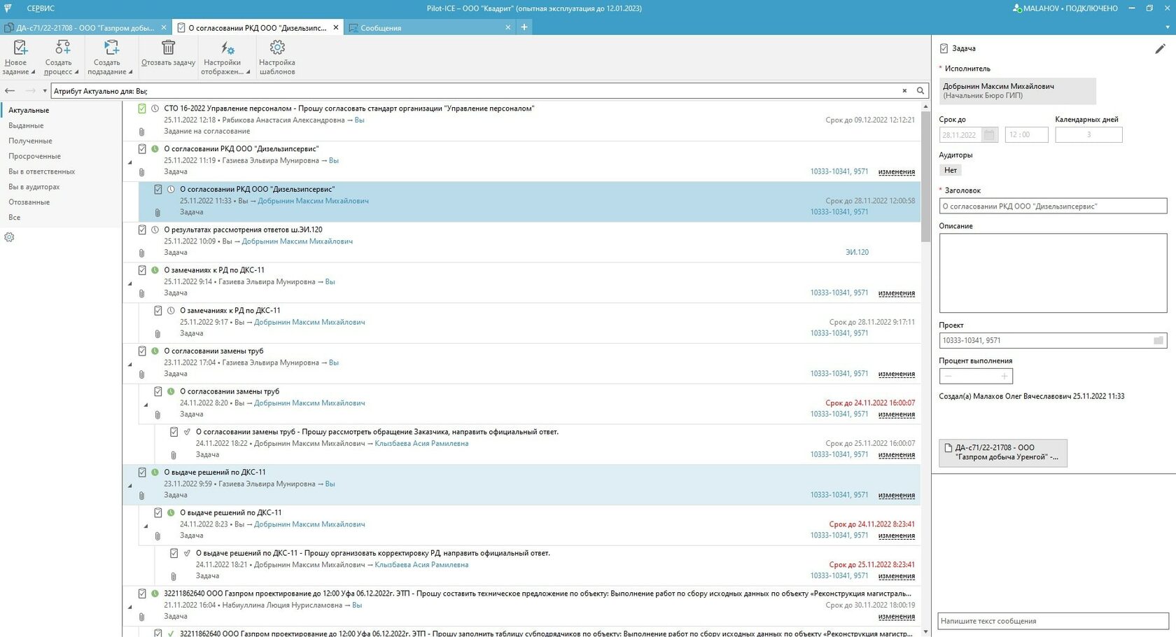Toggle checkbox of О согласовании РКД from Газиева
This screenshot has height=637, width=1176.
point(142,148)
